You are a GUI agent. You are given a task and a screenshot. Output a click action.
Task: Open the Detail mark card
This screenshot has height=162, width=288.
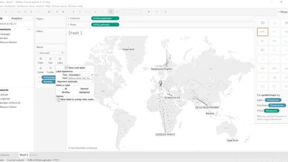(x=40, y=70)
